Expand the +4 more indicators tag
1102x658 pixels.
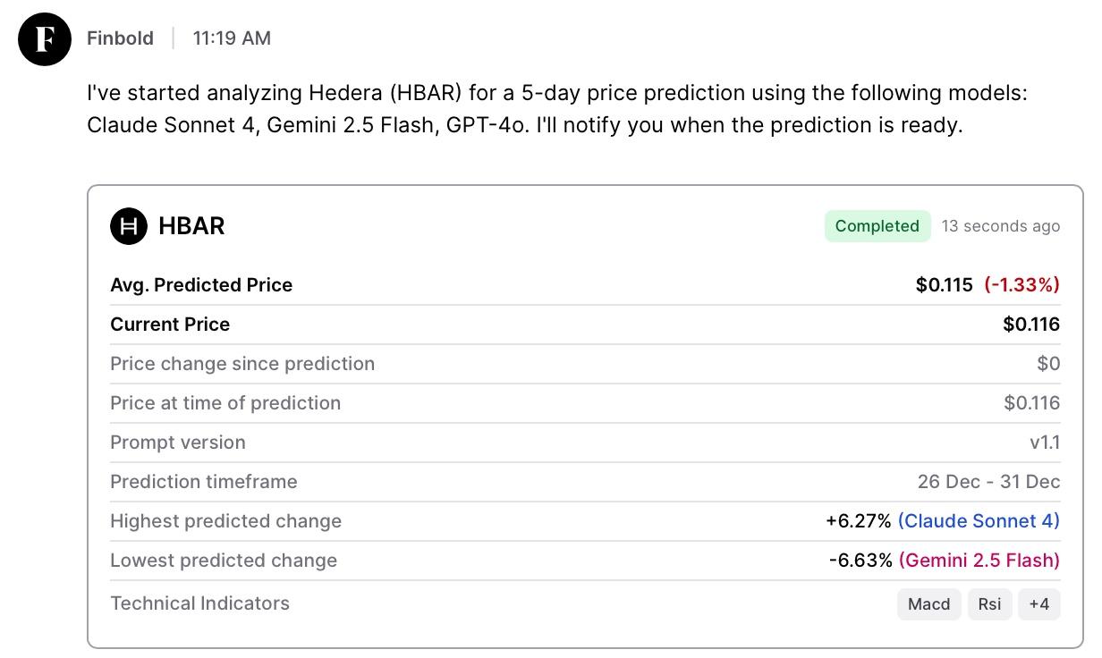pyautogui.click(x=1038, y=604)
